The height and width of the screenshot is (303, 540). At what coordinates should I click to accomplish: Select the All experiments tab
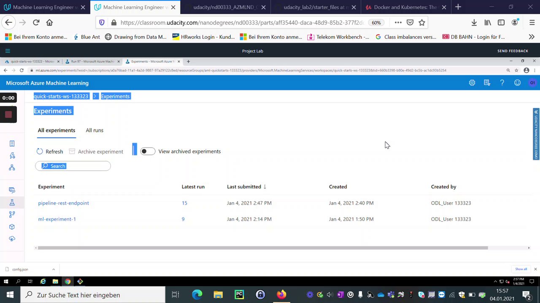coord(57,130)
